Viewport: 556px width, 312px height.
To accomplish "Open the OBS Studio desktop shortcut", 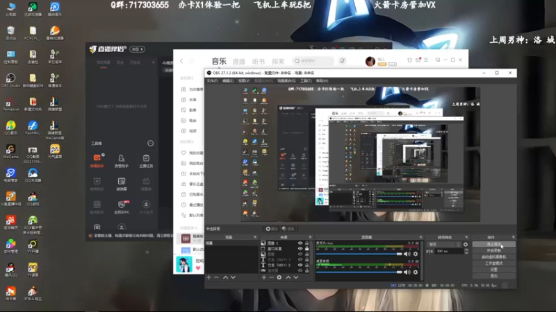I will (x=10, y=80).
